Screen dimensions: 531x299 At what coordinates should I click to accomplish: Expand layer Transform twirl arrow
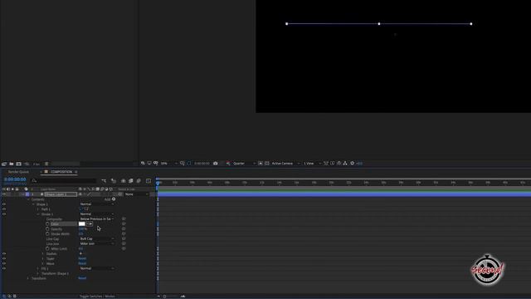(x=28, y=278)
